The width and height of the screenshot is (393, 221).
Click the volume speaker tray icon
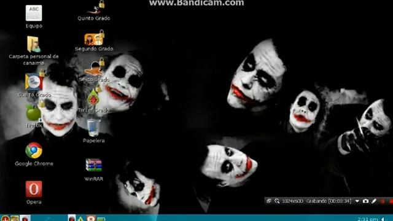[x=383, y=220]
